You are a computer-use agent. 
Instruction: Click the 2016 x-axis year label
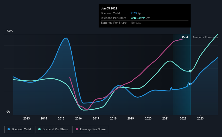[78, 118]
